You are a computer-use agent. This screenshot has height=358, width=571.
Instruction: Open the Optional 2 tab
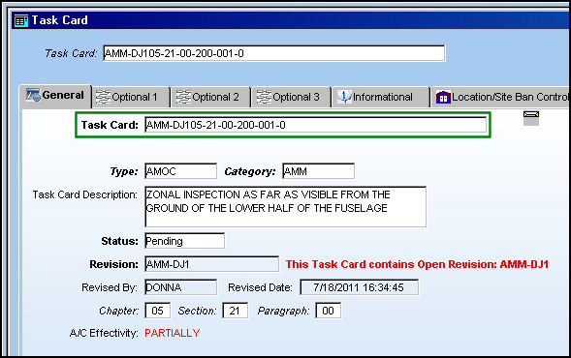(x=211, y=97)
